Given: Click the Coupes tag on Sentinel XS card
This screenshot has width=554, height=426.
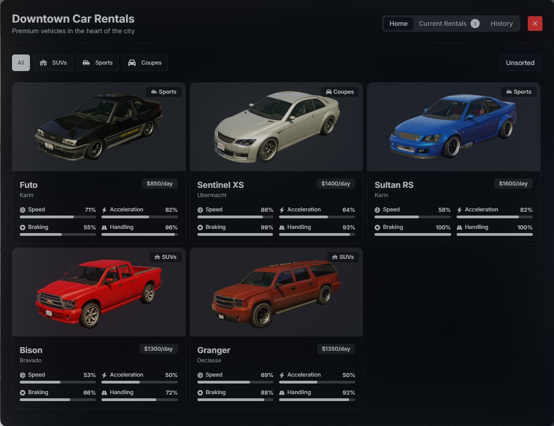Looking at the screenshot, I should (x=340, y=92).
